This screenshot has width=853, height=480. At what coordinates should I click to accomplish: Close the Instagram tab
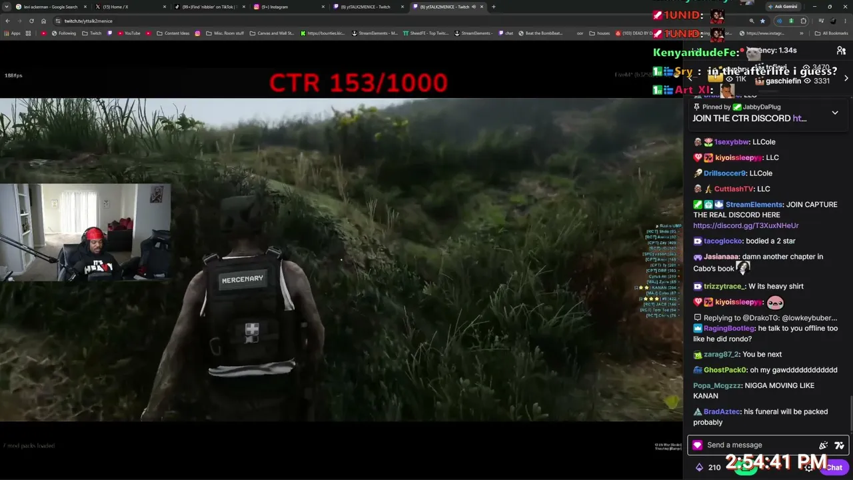point(323,7)
